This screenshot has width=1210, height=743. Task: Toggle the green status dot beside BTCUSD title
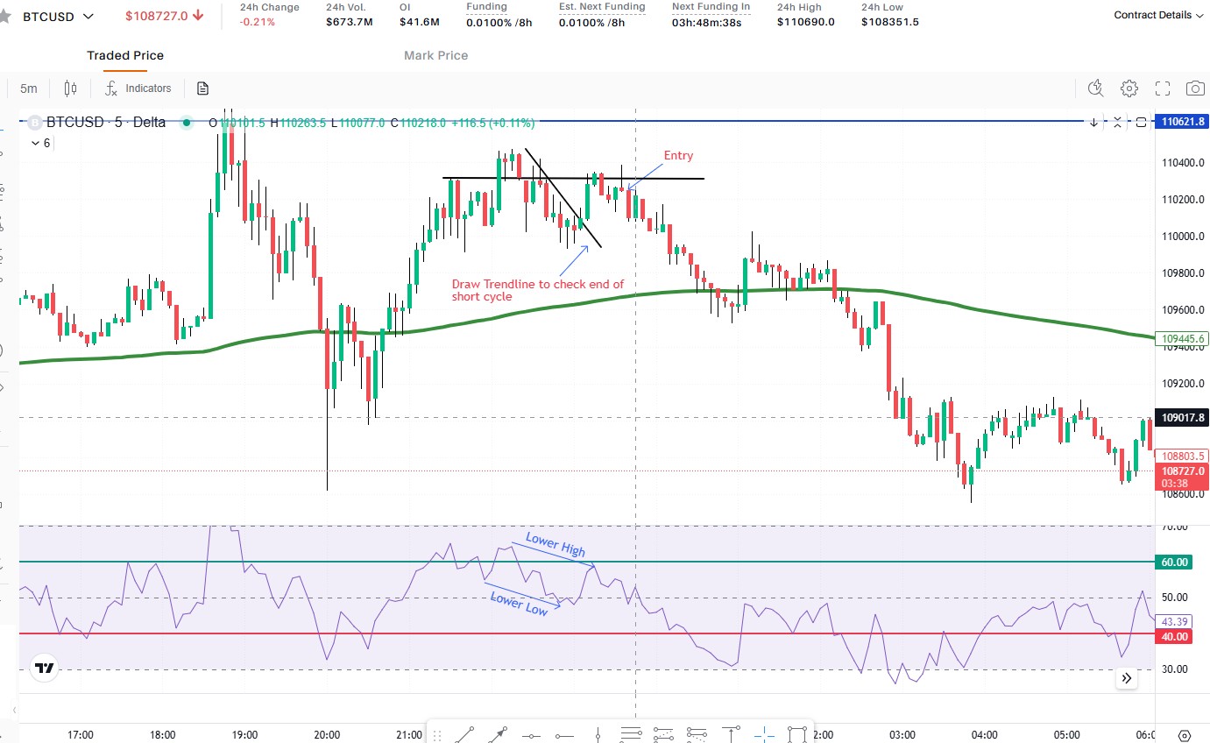186,123
